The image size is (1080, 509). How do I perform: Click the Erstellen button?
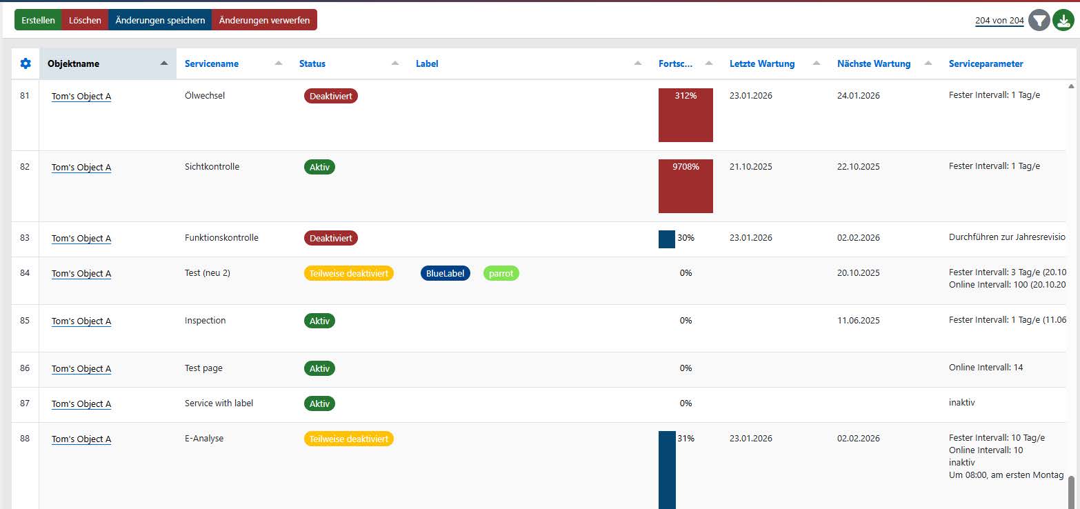38,20
